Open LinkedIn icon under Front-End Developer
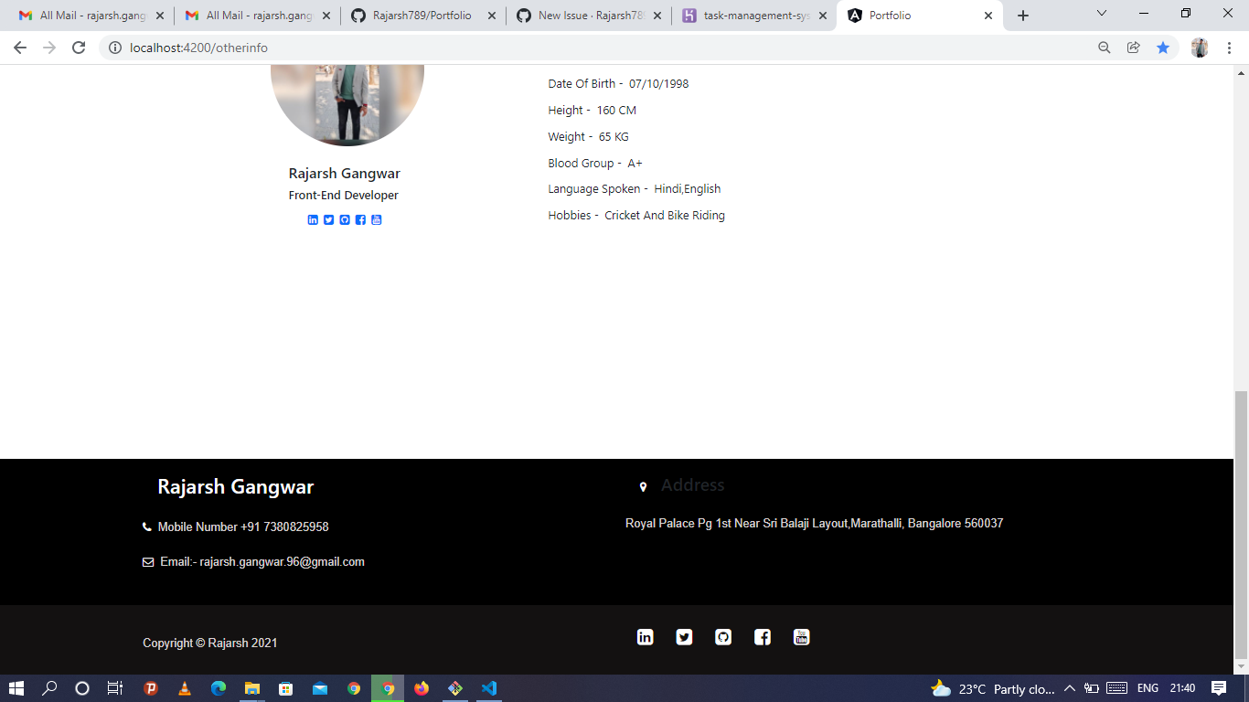Screen dimensions: 1249x702 click(x=313, y=220)
